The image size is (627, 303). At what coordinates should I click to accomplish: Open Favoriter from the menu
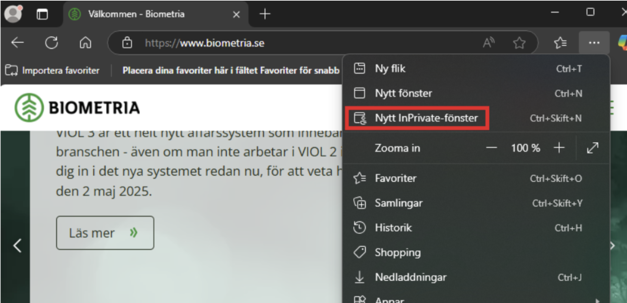pyautogui.click(x=476, y=178)
